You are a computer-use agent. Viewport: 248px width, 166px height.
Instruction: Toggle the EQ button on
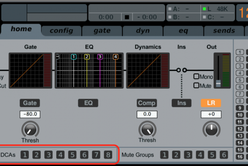88,103
